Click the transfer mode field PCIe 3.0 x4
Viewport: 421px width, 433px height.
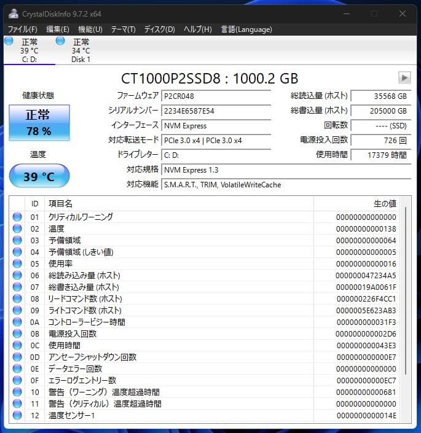pos(216,140)
